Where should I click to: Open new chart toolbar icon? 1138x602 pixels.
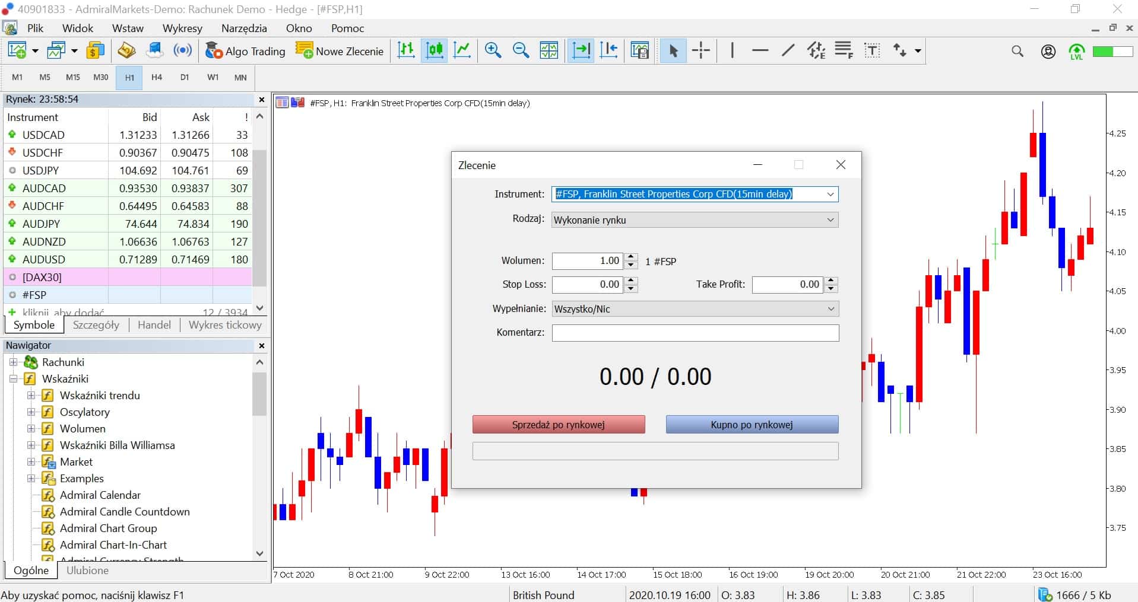17,51
